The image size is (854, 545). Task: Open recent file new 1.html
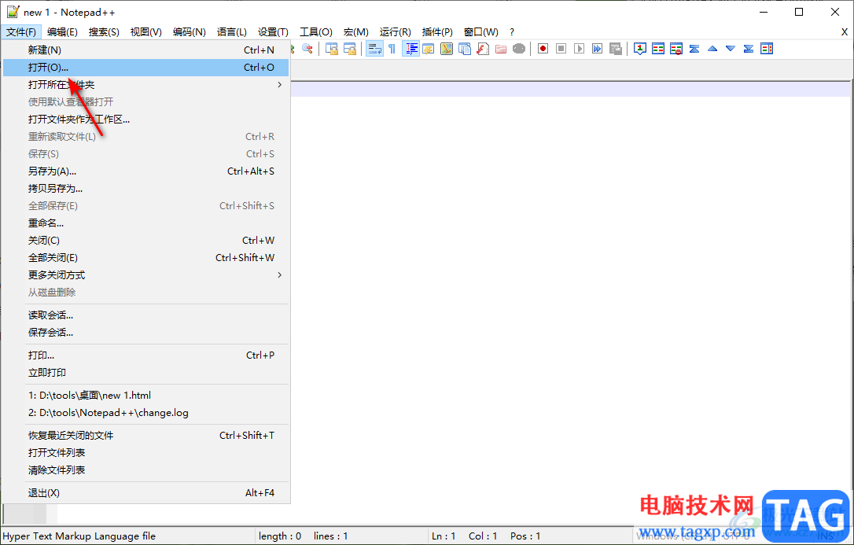tap(146, 396)
